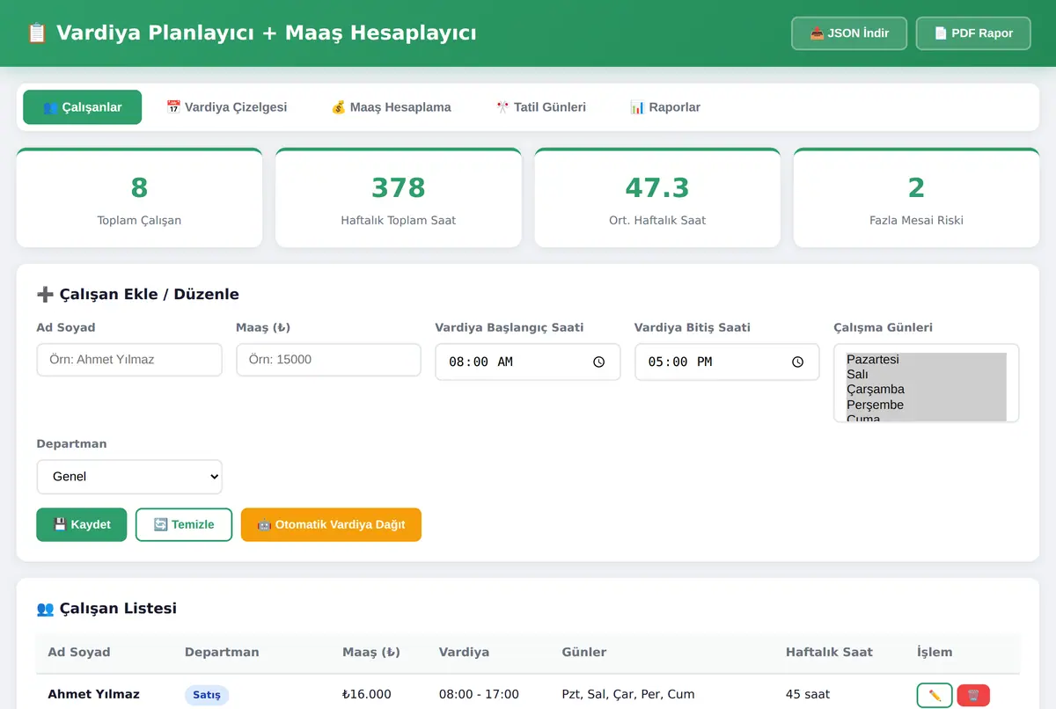Screen dimensions: 1056x709
Task: Generate the PDF Rapor
Action: tap(973, 33)
